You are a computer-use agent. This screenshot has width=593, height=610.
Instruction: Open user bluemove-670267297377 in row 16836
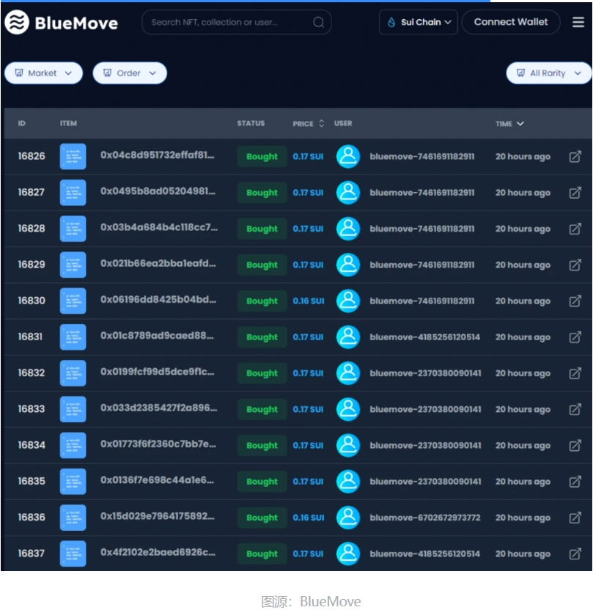pos(425,518)
